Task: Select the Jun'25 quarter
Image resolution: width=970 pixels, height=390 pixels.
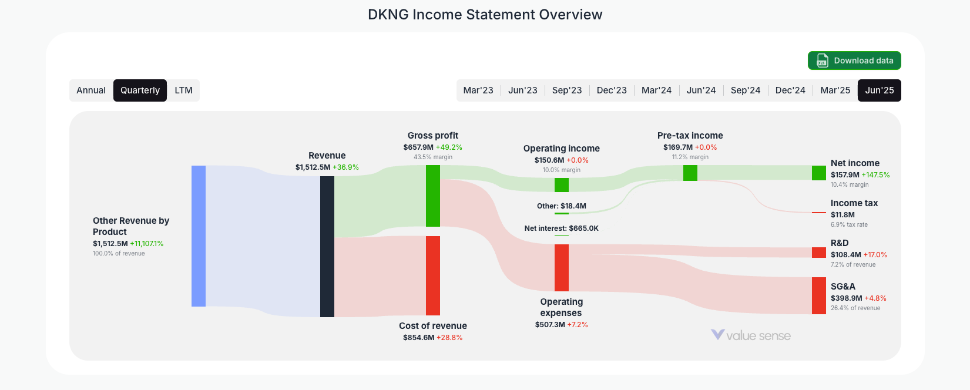Action: 880,90
